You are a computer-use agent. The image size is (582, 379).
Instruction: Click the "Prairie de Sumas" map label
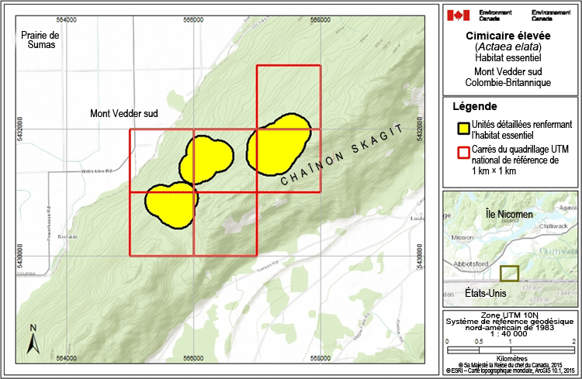[40, 40]
